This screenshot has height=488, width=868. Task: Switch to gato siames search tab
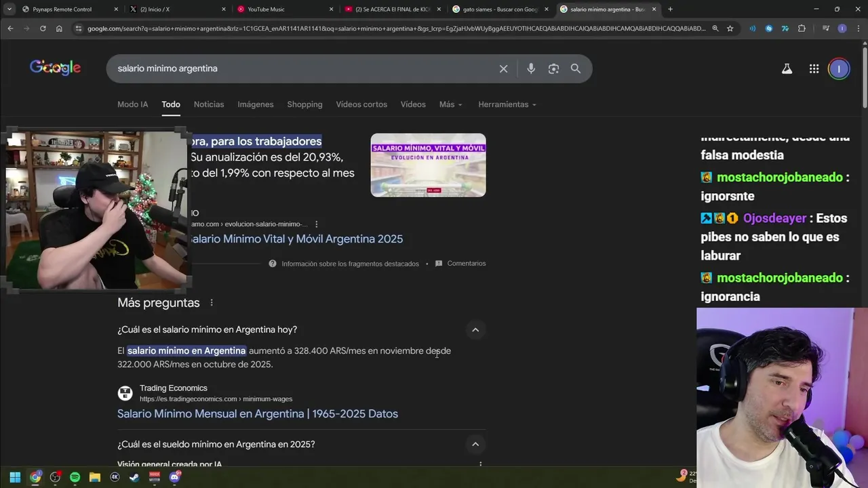[500, 9]
